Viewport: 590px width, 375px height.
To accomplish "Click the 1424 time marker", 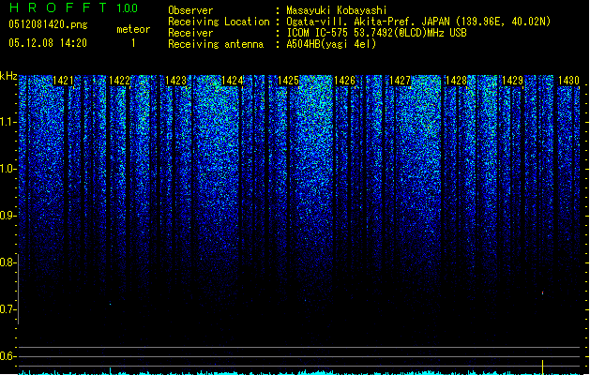I will point(233,81).
